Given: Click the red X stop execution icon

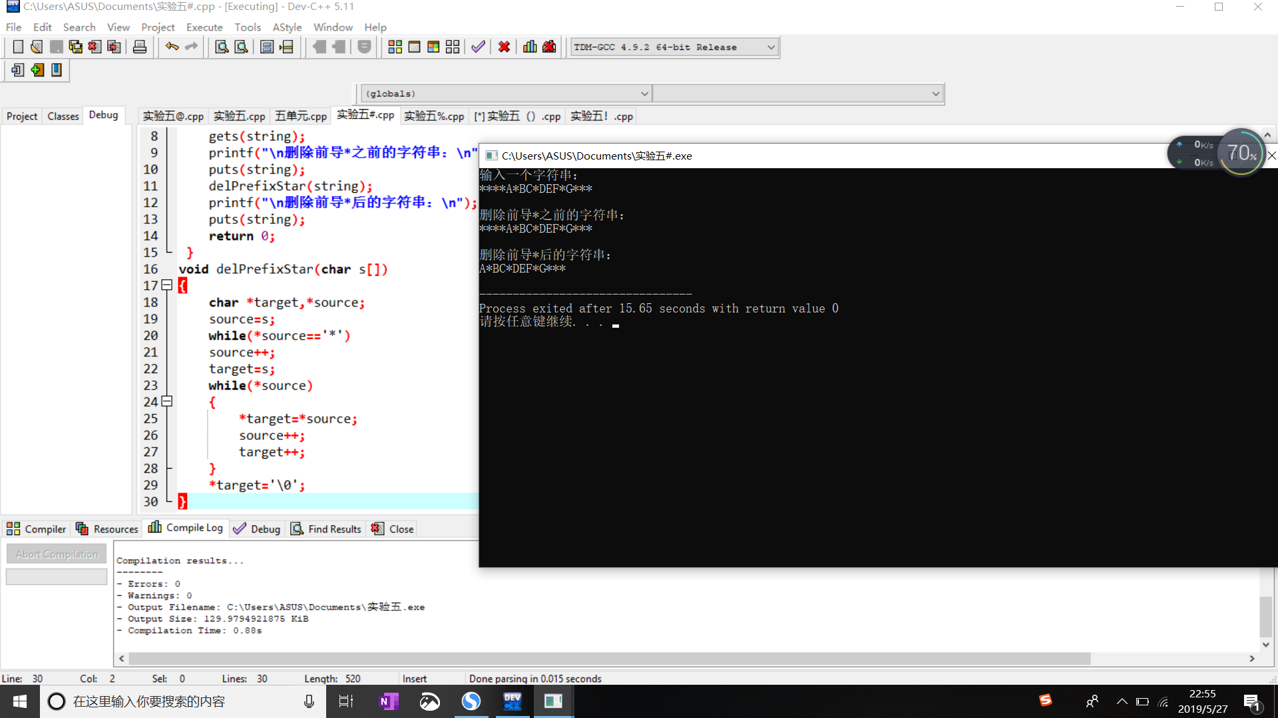Looking at the screenshot, I should point(504,47).
